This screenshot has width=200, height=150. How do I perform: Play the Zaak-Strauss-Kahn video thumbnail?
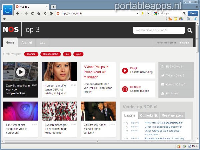pos(21,71)
